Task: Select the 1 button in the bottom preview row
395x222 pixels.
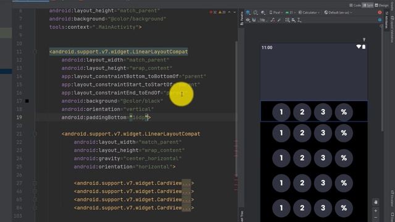Action: click(281, 208)
